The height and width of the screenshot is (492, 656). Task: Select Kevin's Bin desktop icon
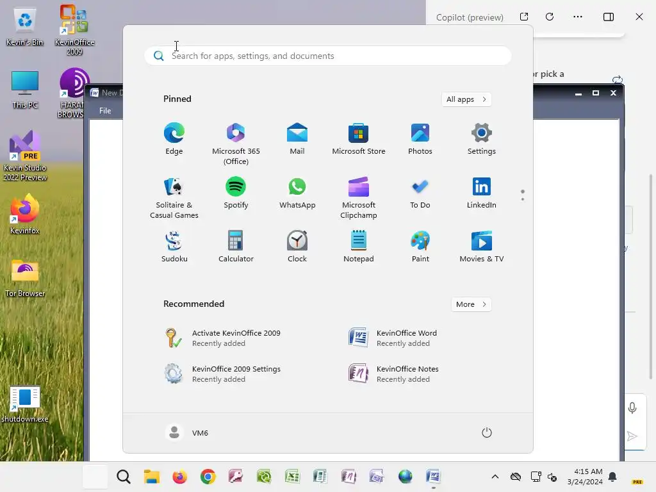click(x=25, y=26)
